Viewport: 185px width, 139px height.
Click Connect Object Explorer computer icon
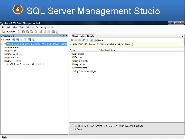pyautogui.click(x=14, y=40)
